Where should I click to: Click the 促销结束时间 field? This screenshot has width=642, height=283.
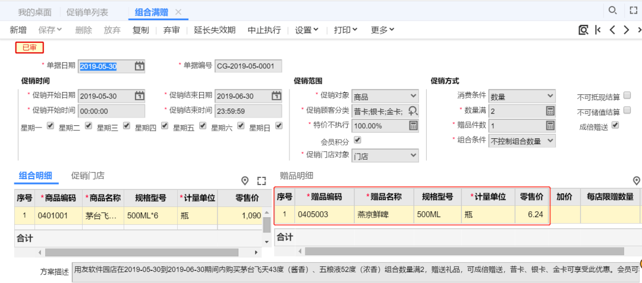pyautogui.click(x=248, y=111)
